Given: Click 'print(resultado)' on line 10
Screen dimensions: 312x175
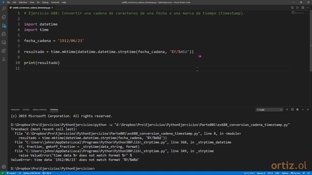Looking at the screenshot, I should [42, 63].
